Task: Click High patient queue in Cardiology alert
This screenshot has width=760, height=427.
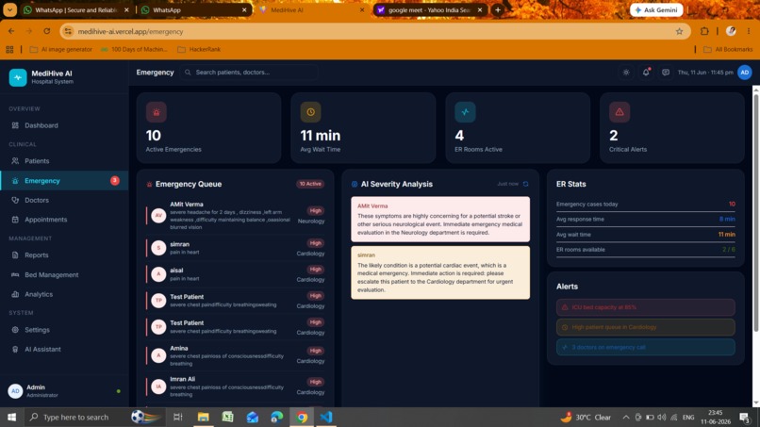Action: [646, 327]
